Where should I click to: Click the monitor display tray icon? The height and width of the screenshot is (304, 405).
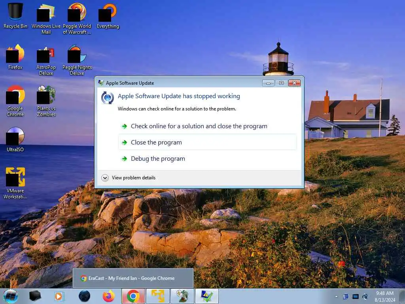click(356, 296)
